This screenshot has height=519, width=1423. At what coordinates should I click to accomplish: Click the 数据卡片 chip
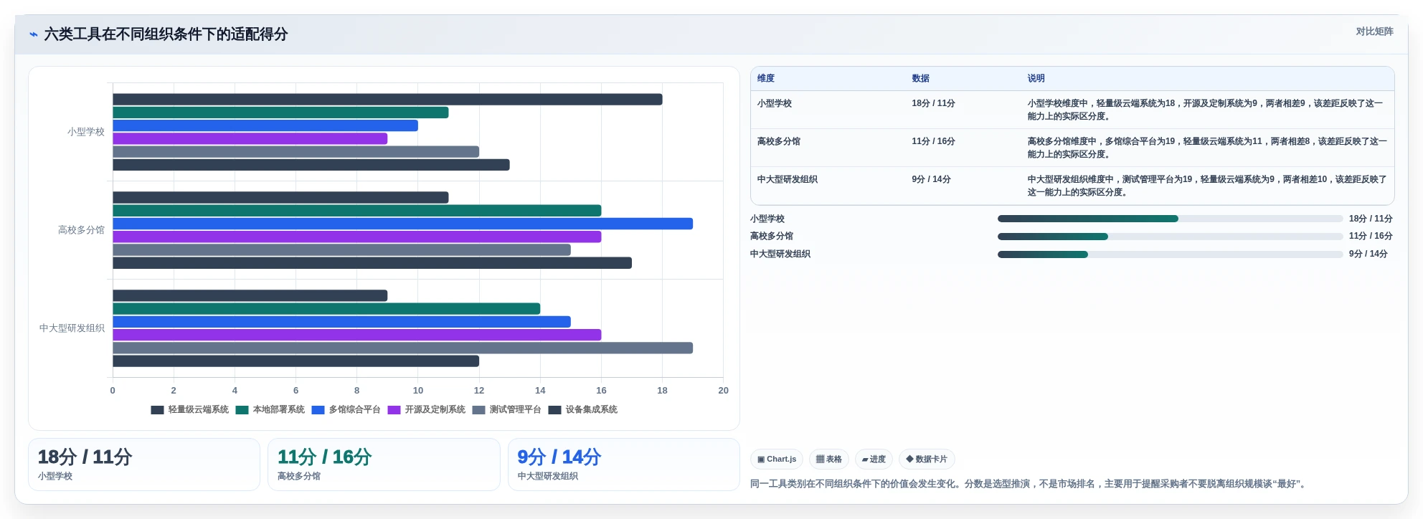tap(927, 459)
